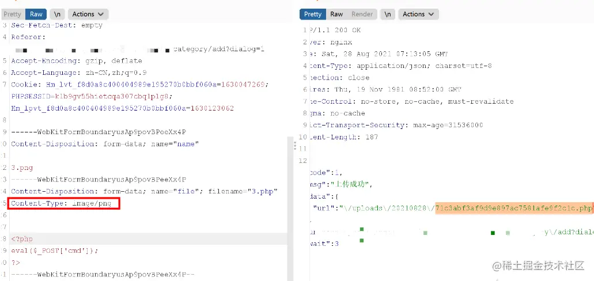The height and width of the screenshot is (281, 594).
Task: Select Raw tab in request panel
Action: (36, 14)
